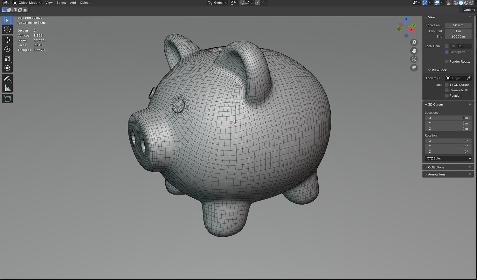Set selection mode to new selection
The height and width of the screenshot is (280, 477).
(4, 10)
